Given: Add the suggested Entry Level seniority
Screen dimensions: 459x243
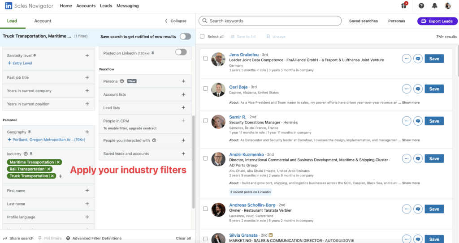Looking at the screenshot, I should [20, 63].
